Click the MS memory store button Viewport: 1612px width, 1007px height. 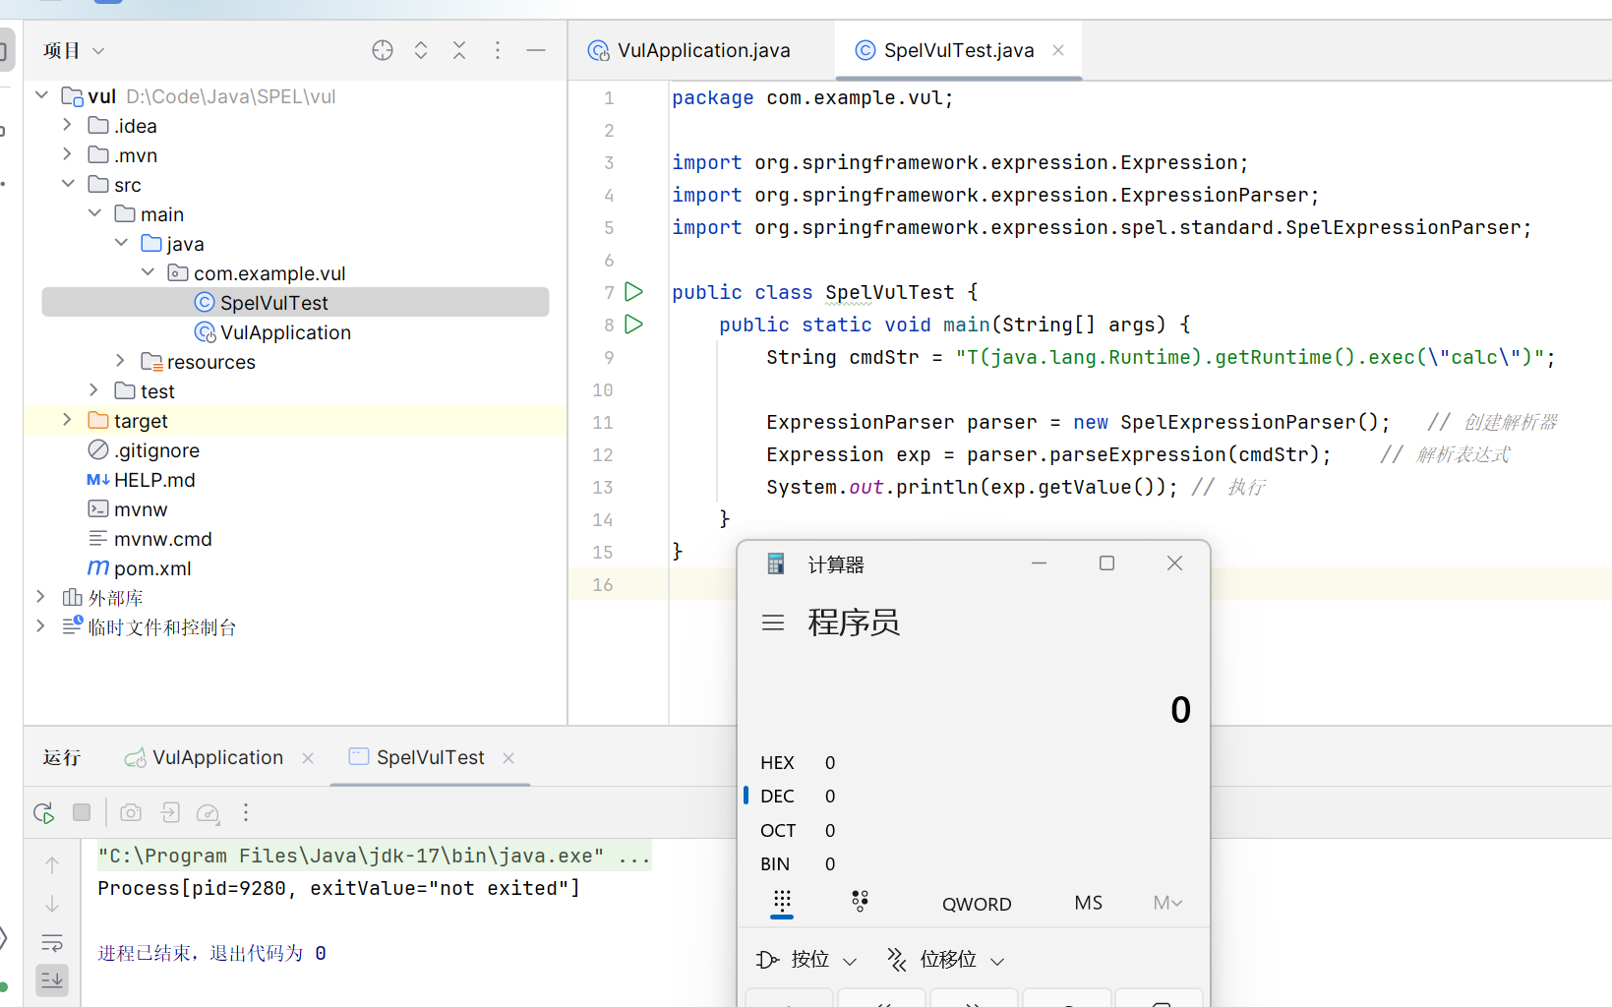[x=1089, y=903]
